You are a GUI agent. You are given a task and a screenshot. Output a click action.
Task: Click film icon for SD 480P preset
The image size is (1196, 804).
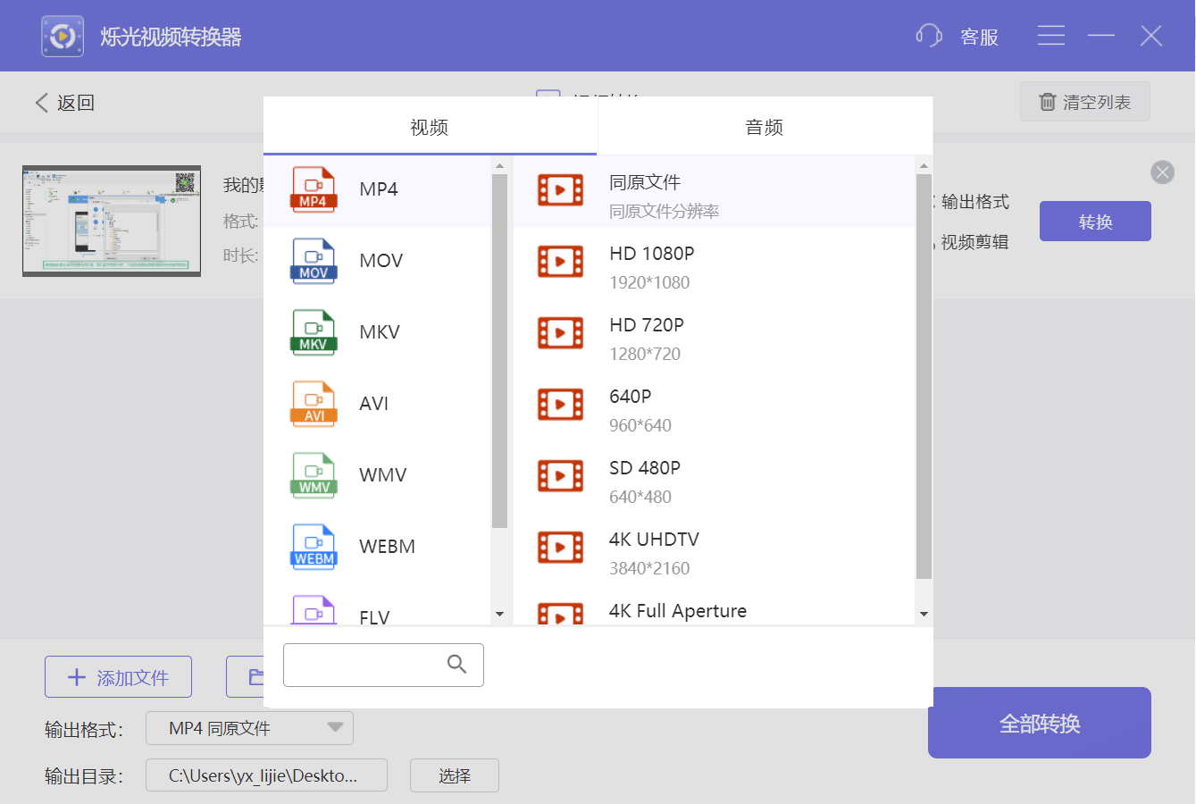tap(560, 475)
